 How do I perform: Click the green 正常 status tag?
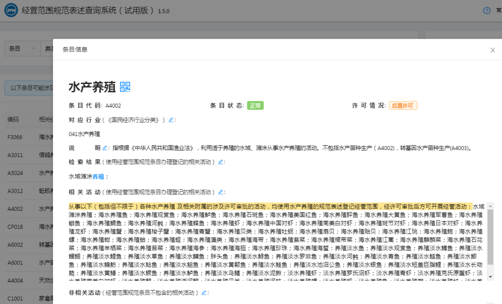[x=255, y=105]
